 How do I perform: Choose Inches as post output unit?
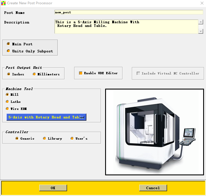(x=9, y=74)
